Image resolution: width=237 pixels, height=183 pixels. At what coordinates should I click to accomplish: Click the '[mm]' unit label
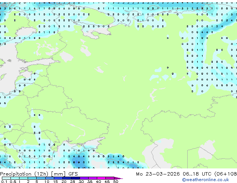(58, 174)
